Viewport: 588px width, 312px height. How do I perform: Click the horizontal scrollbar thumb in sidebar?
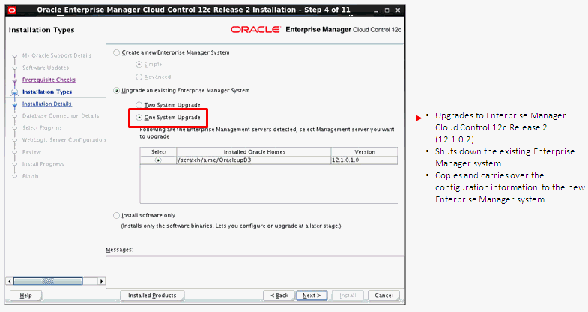click(48, 280)
